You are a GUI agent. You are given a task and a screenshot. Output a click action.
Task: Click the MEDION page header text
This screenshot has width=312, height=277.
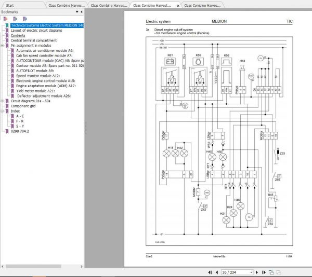pos(219,21)
